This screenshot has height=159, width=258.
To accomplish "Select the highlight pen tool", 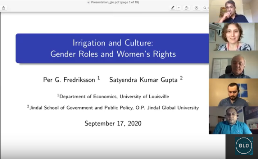I will (173, 8).
